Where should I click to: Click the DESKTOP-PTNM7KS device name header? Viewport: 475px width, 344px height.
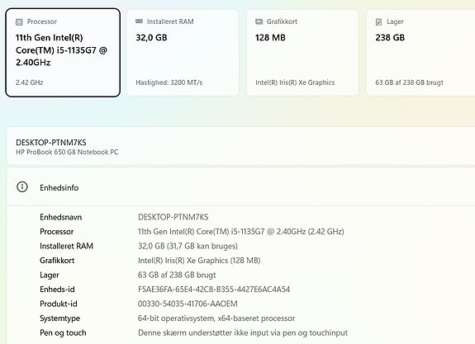(51, 143)
